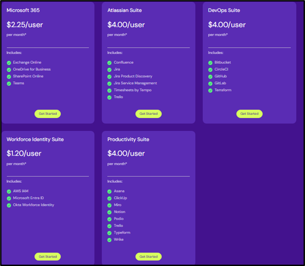The width and height of the screenshot is (305, 266).
Task: Click Get Started under Atlassian Suite
Action: pos(148,113)
